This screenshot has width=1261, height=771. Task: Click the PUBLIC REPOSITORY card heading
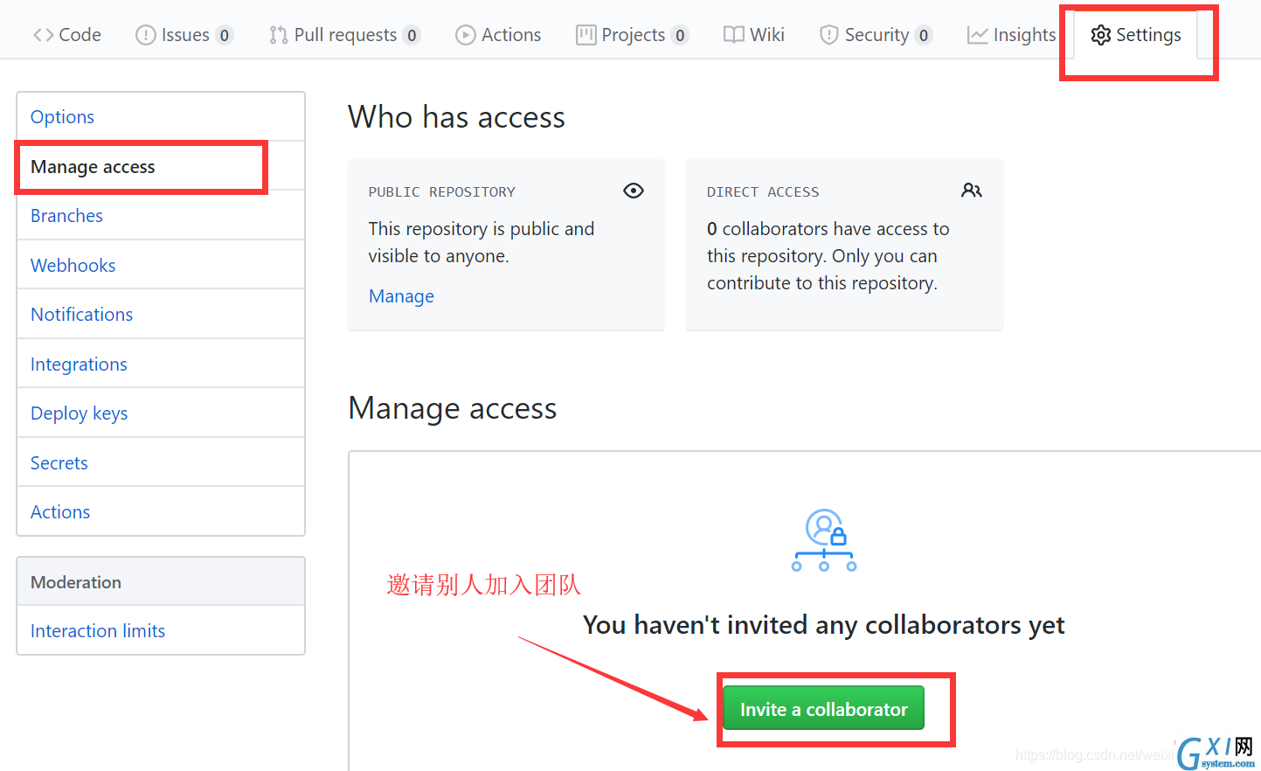(441, 191)
